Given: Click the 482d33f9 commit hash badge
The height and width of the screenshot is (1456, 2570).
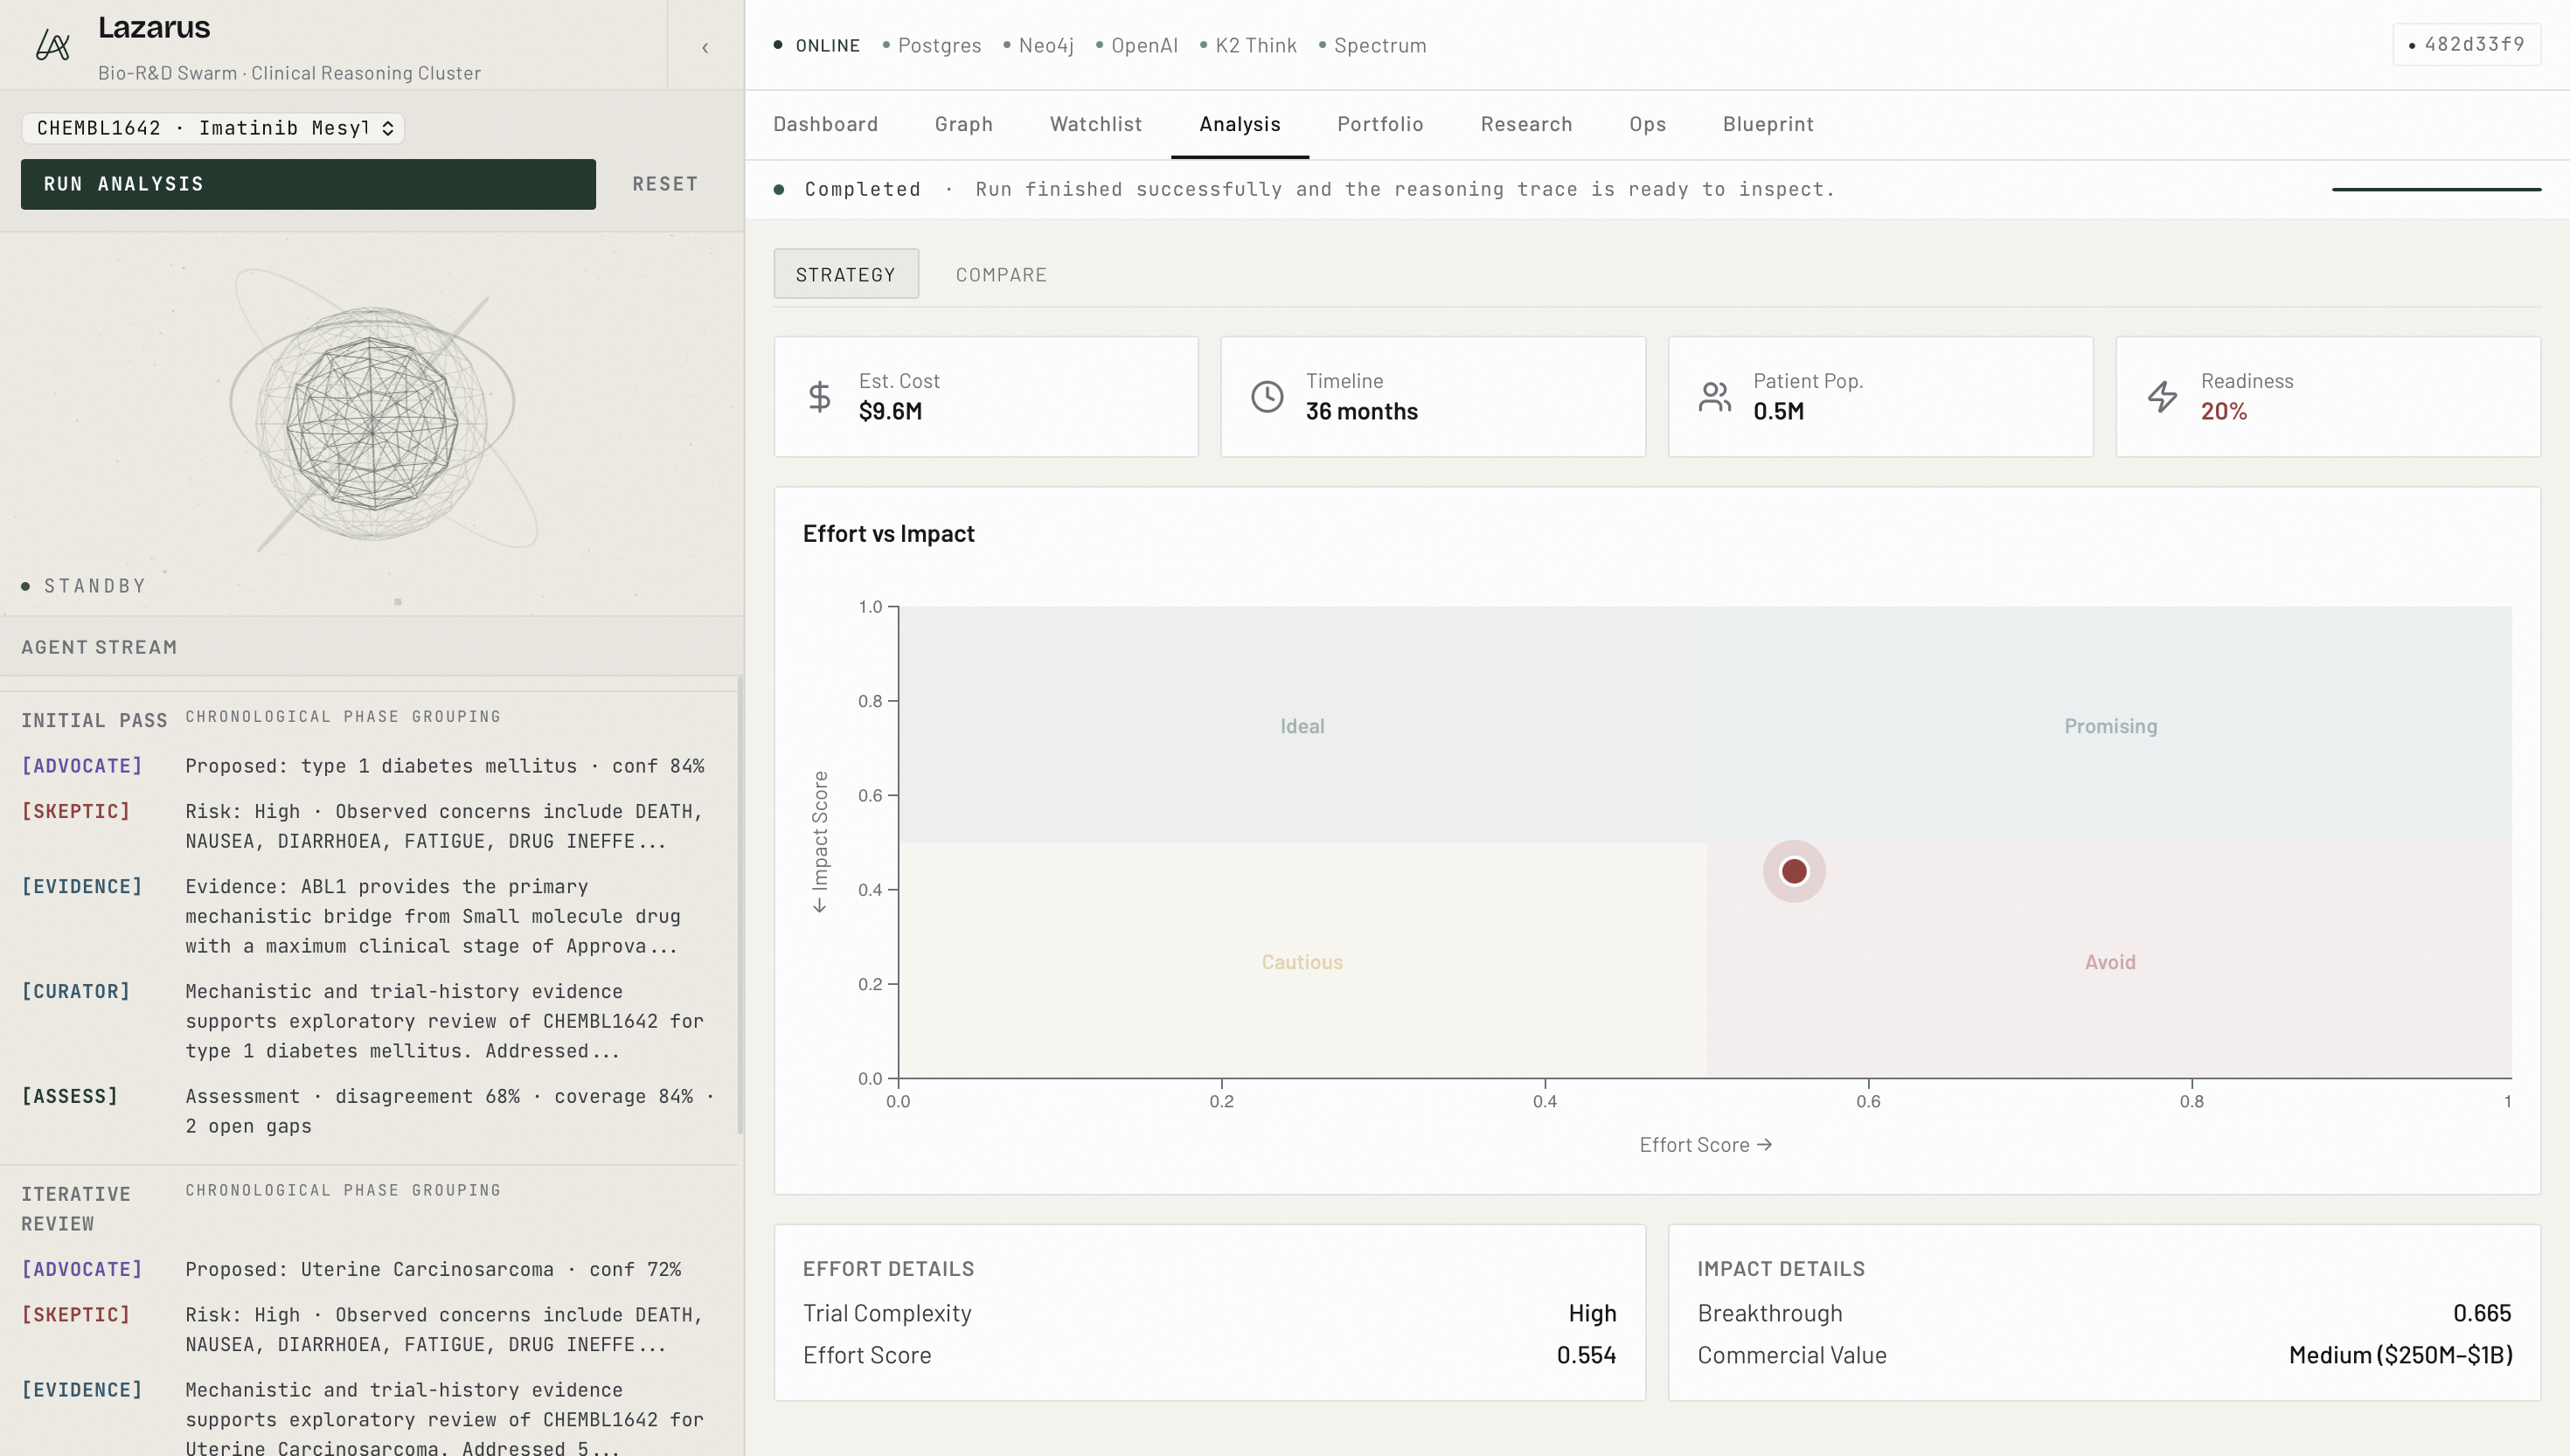Looking at the screenshot, I should pyautogui.click(x=2466, y=45).
